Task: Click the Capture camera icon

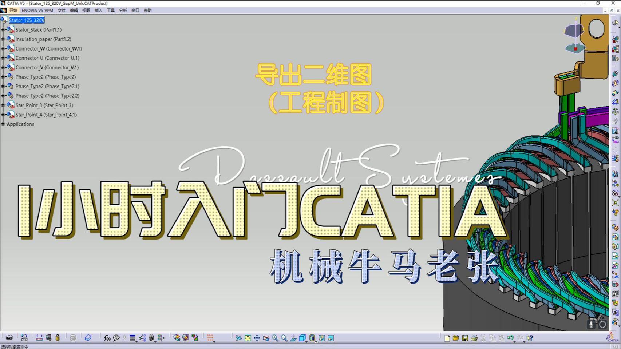Action: click(x=9, y=338)
